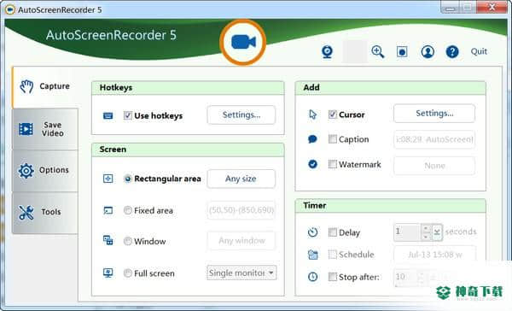Click the fixed area coordinates field
The image size is (512, 311).
(241, 210)
